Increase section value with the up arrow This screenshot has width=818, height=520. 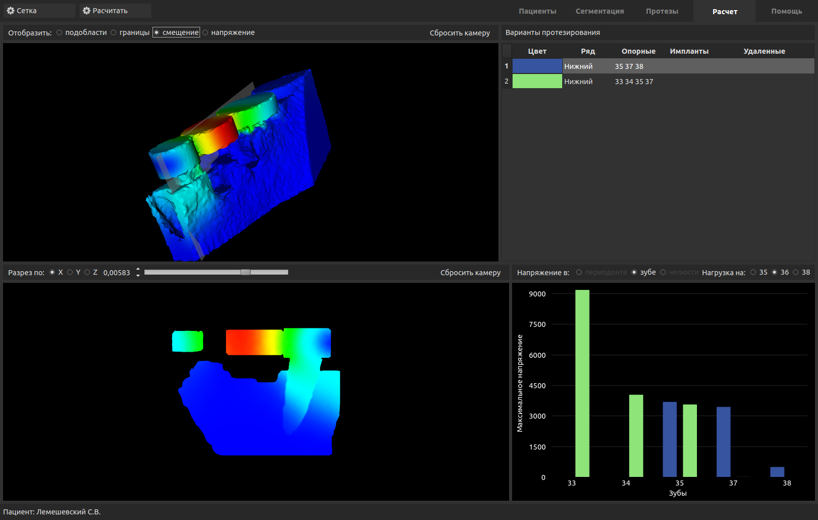(x=138, y=270)
